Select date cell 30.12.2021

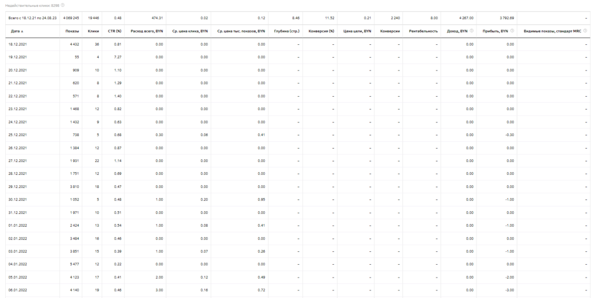[x=18, y=199]
